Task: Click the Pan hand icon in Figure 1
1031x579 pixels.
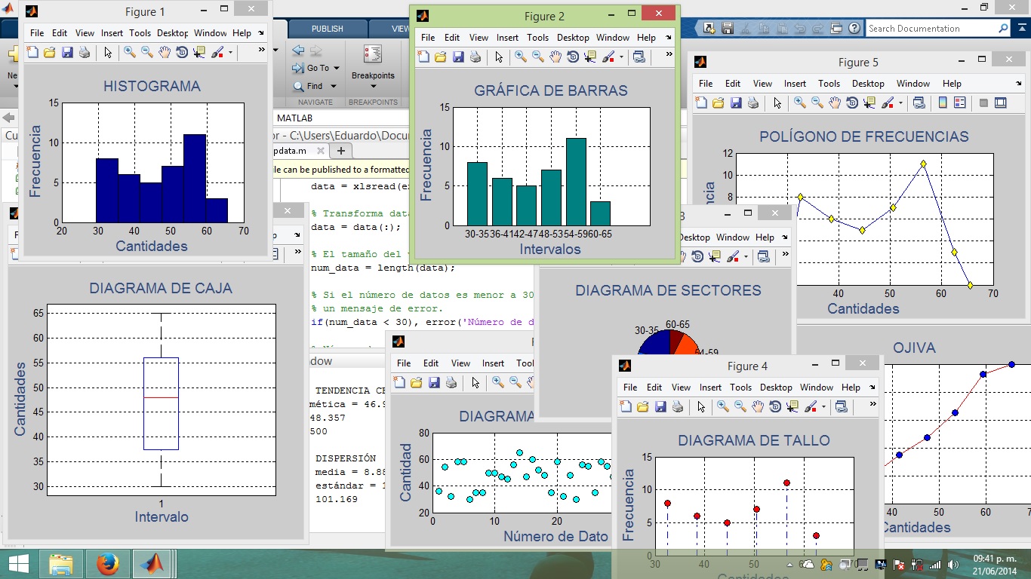Action: (x=165, y=53)
